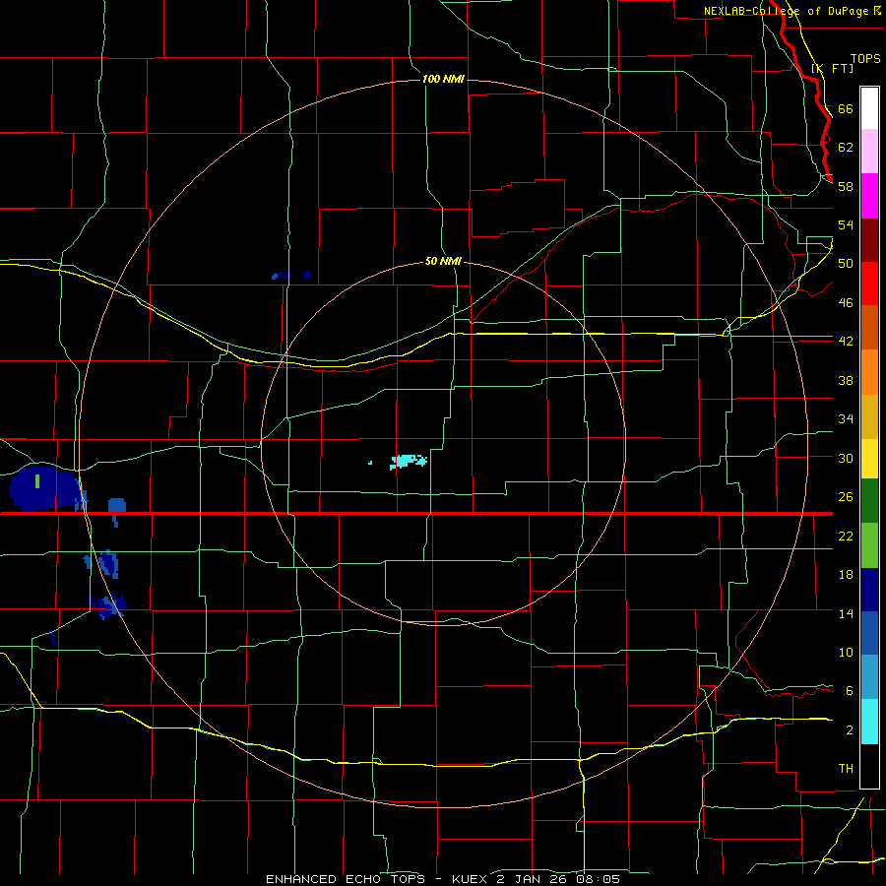
Task: Click the green pixel inside the navy echo
Action: click(x=37, y=481)
